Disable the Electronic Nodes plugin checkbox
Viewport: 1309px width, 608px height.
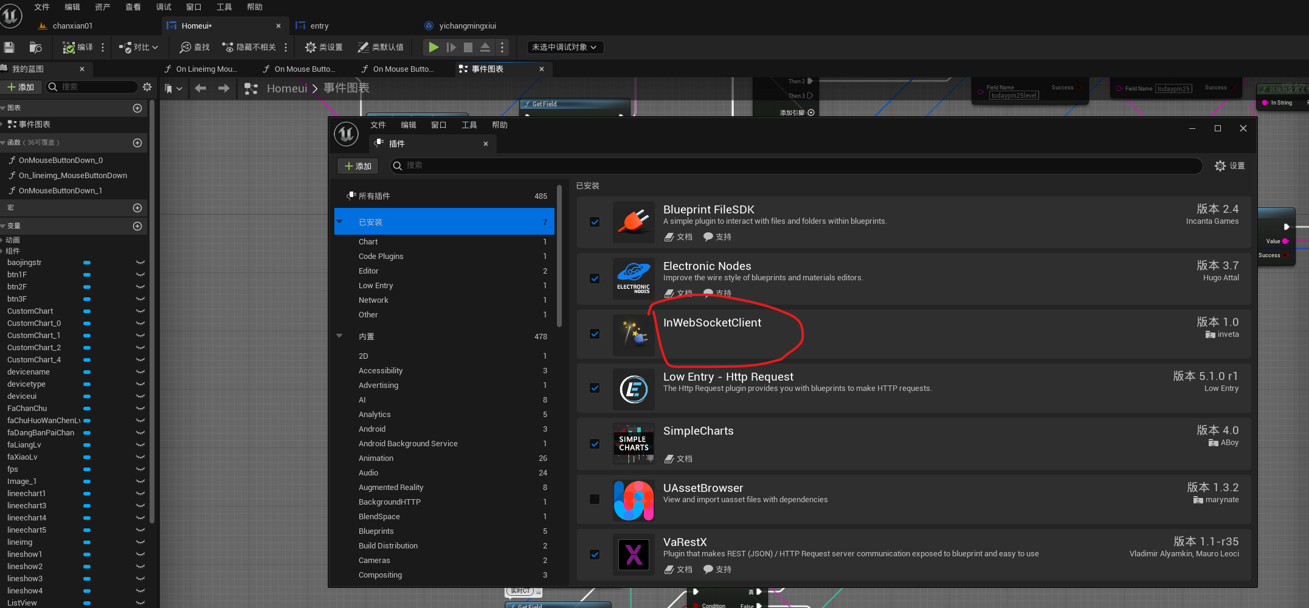point(595,278)
